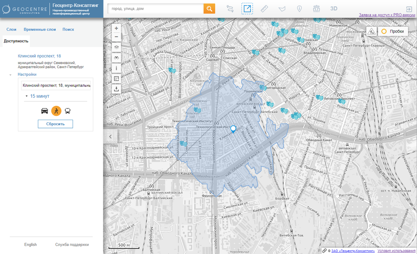The width and height of the screenshot is (417, 254).
Task: Open the Поиск tab
Action: [68, 30]
